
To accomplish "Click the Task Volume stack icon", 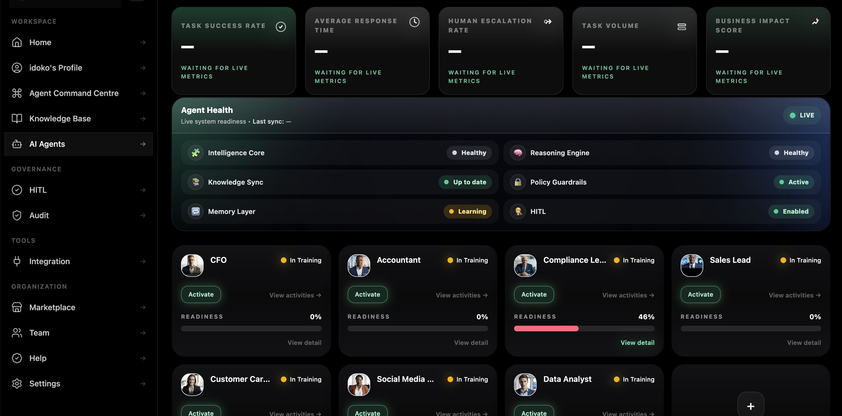I will (x=682, y=27).
